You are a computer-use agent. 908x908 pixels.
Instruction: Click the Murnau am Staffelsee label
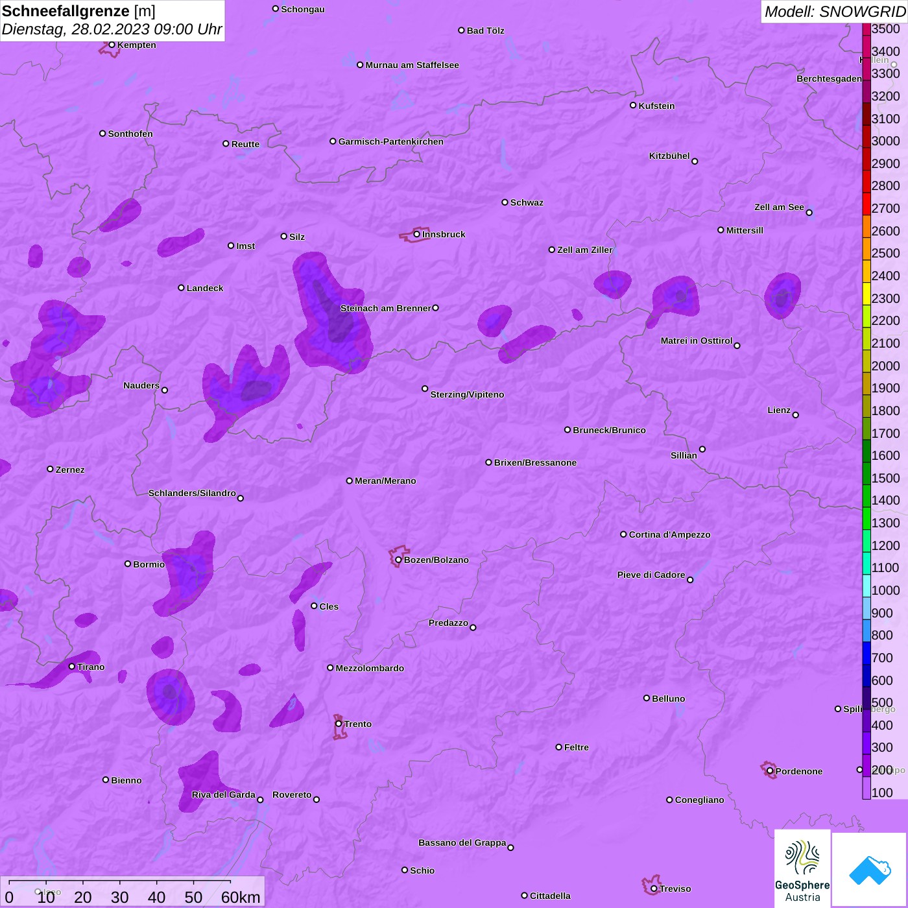point(412,65)
